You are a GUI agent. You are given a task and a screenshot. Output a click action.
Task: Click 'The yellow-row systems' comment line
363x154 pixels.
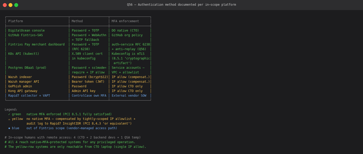(x=75, y=147)
